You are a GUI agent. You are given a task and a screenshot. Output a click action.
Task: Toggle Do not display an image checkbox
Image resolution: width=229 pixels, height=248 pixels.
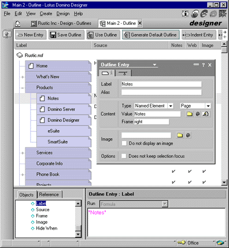coord(124,143)
